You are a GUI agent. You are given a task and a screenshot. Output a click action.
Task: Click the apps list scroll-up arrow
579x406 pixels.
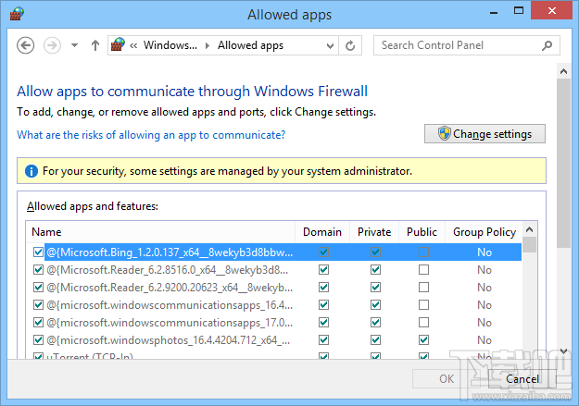point(530,229)
